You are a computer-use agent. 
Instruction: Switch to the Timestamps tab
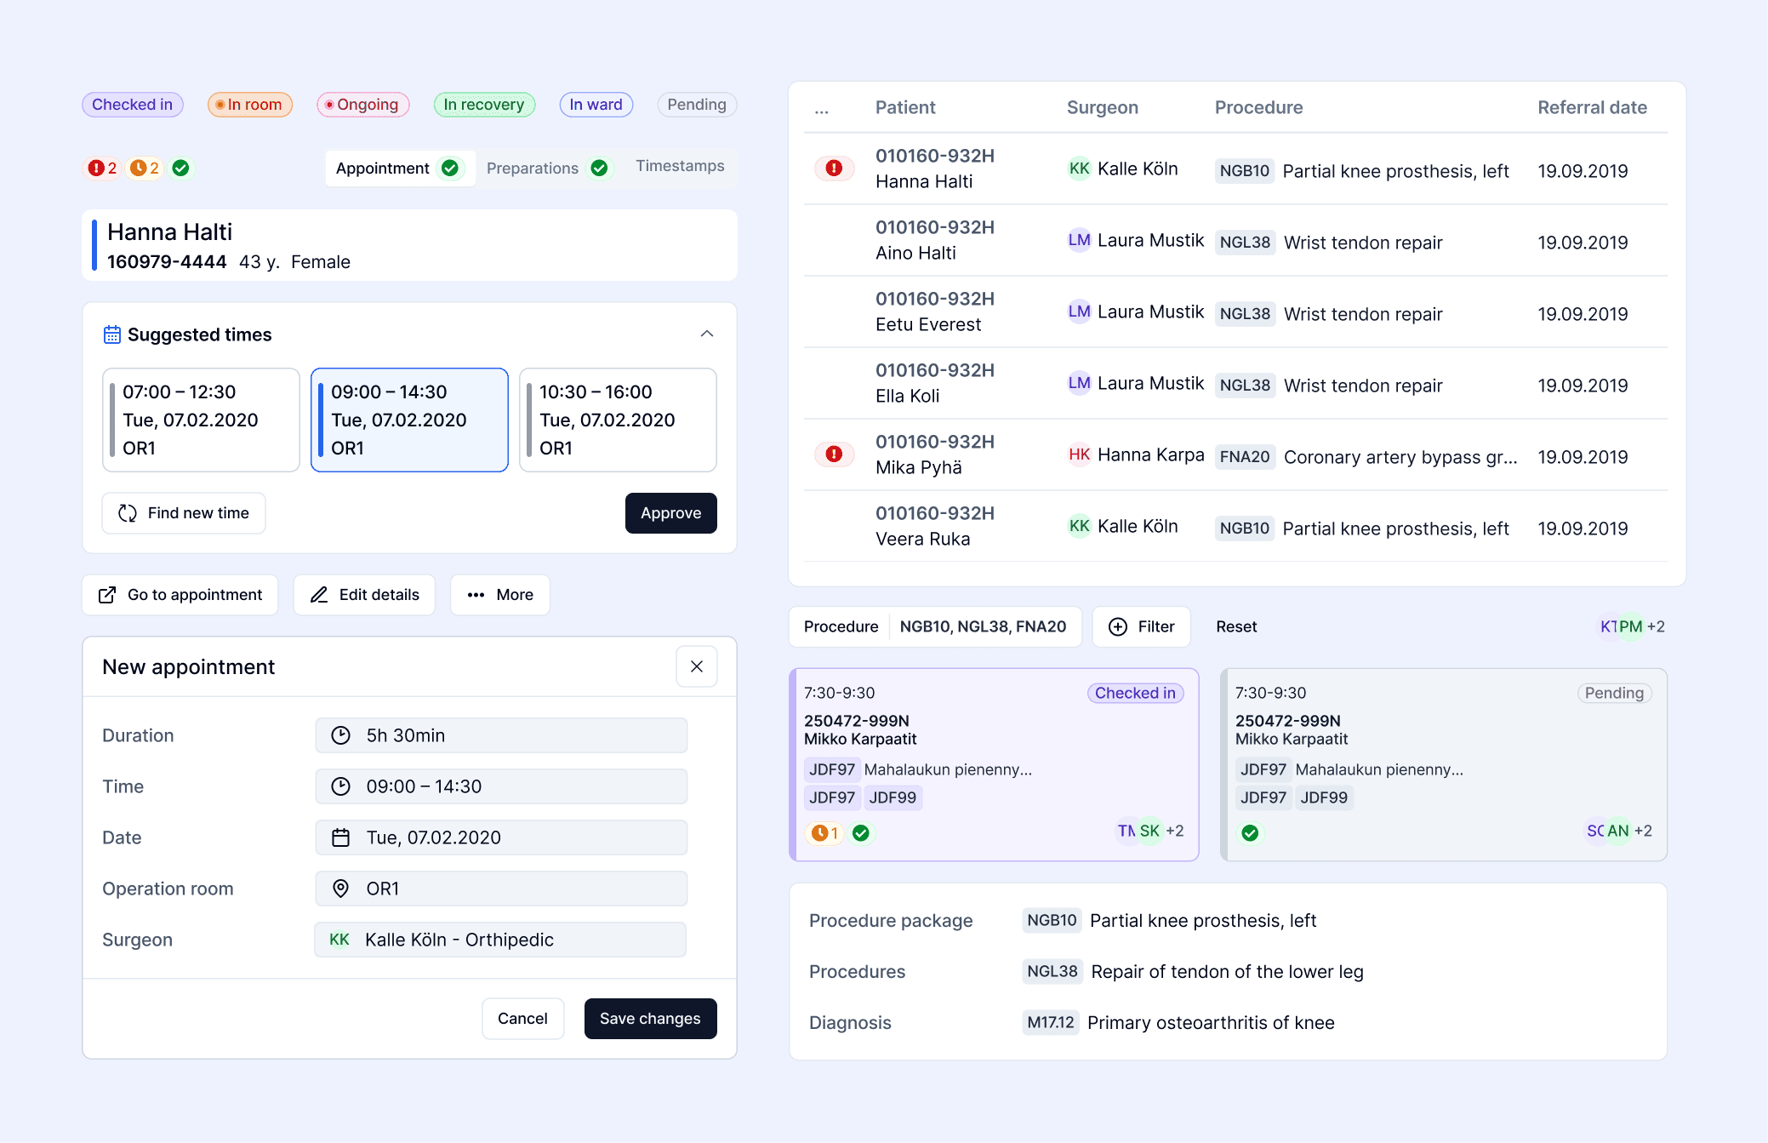tap(680, 166)
